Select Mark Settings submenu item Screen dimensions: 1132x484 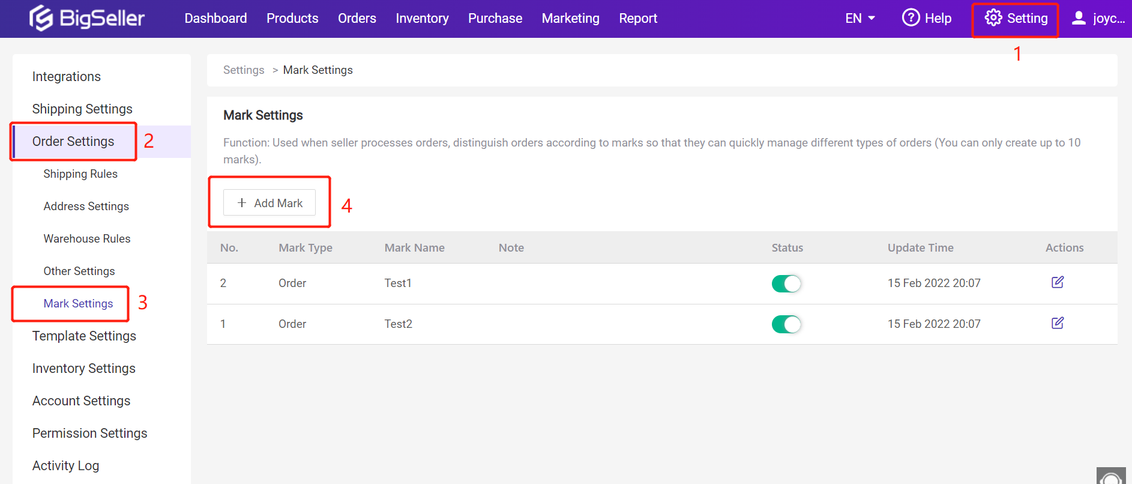tap(78, 303)
